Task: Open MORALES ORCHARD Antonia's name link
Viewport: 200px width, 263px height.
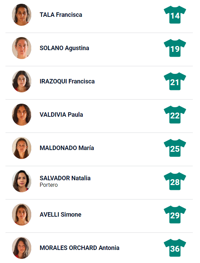Action: [x=80, y=248]
